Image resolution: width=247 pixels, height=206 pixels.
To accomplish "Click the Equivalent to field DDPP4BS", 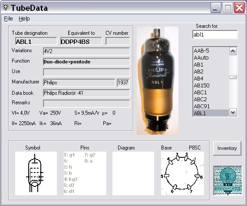I will [81, 41].
